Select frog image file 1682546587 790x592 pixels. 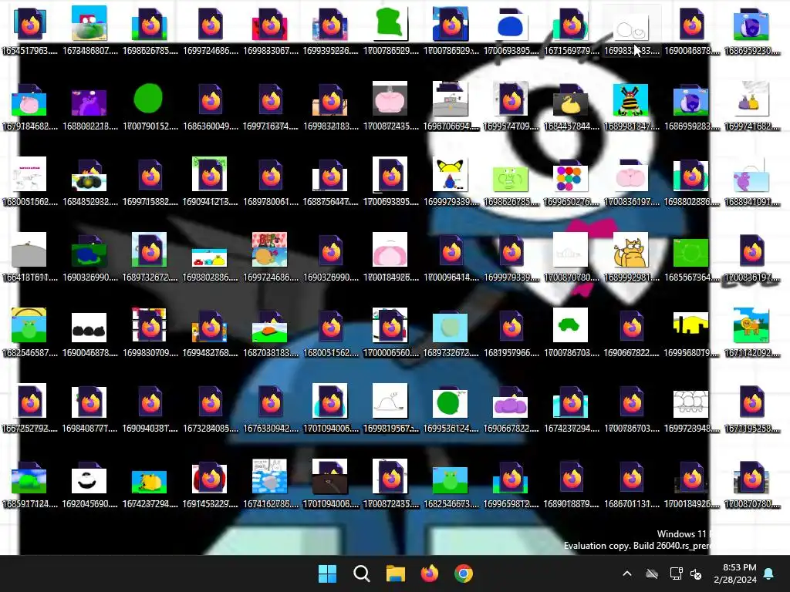click(x=30, y=332)
